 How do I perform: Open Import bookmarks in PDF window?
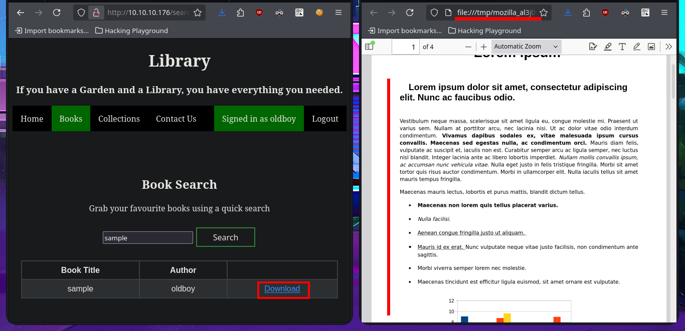tap(405, 31)
